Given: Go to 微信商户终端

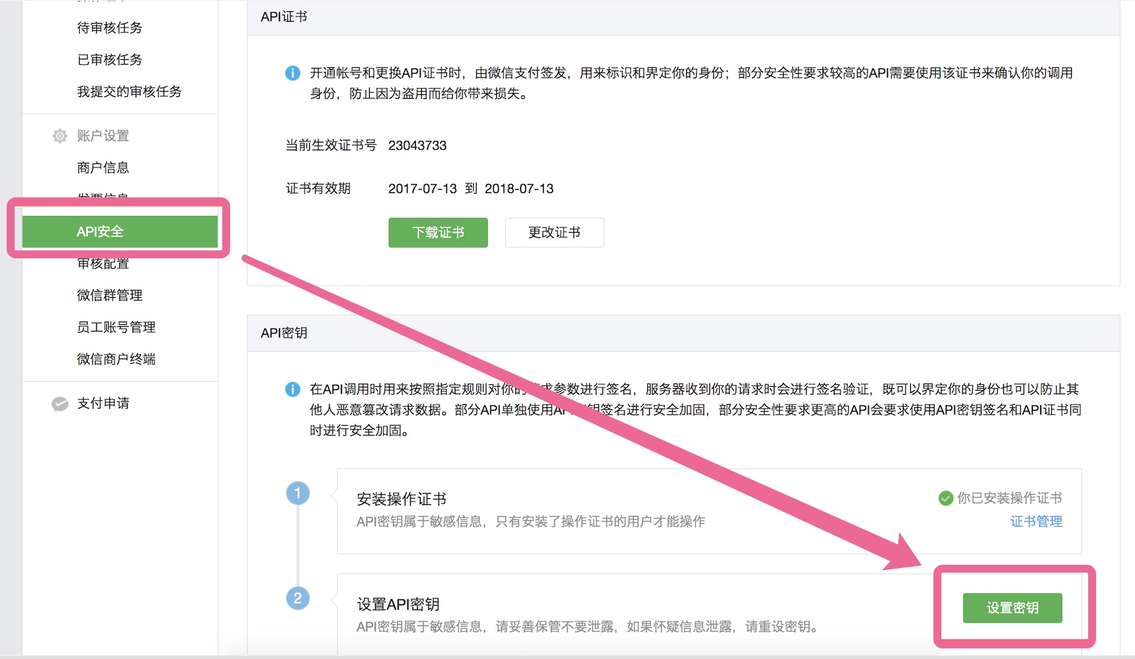Looking at the screenshot, I should (116, 359).
